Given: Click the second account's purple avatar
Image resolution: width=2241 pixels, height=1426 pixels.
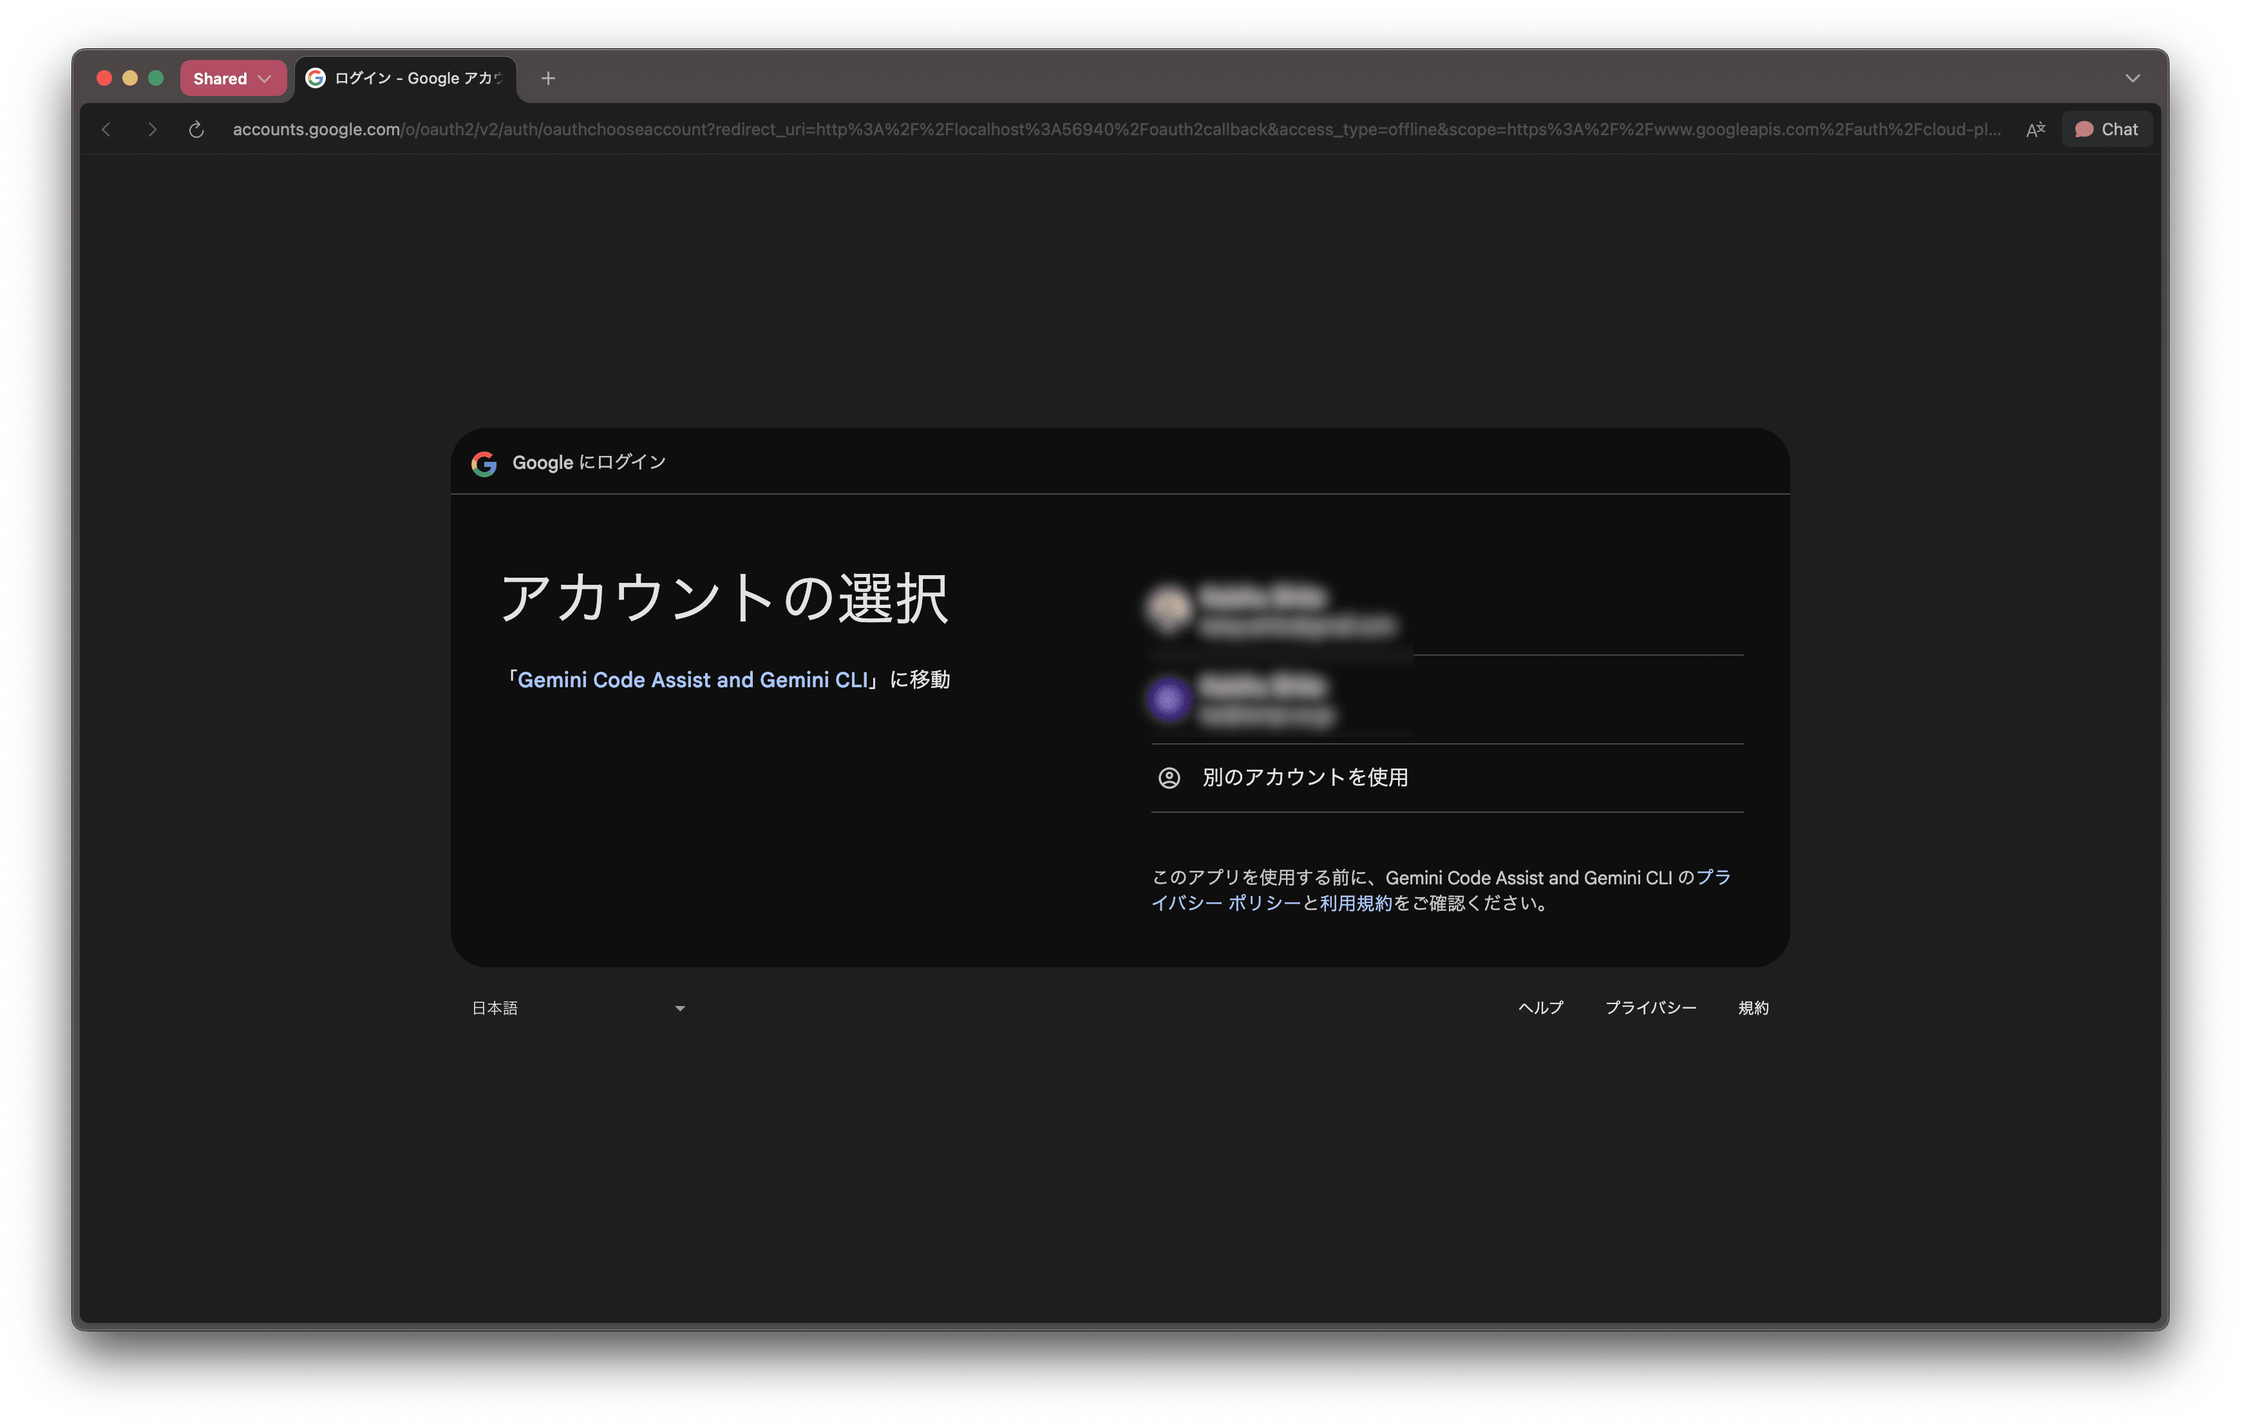Looking at the screenshot, I should 1169,700.
